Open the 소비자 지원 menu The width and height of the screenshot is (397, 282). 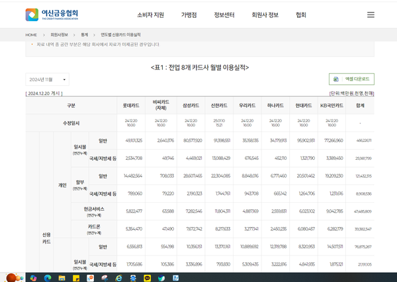(150, 15)
